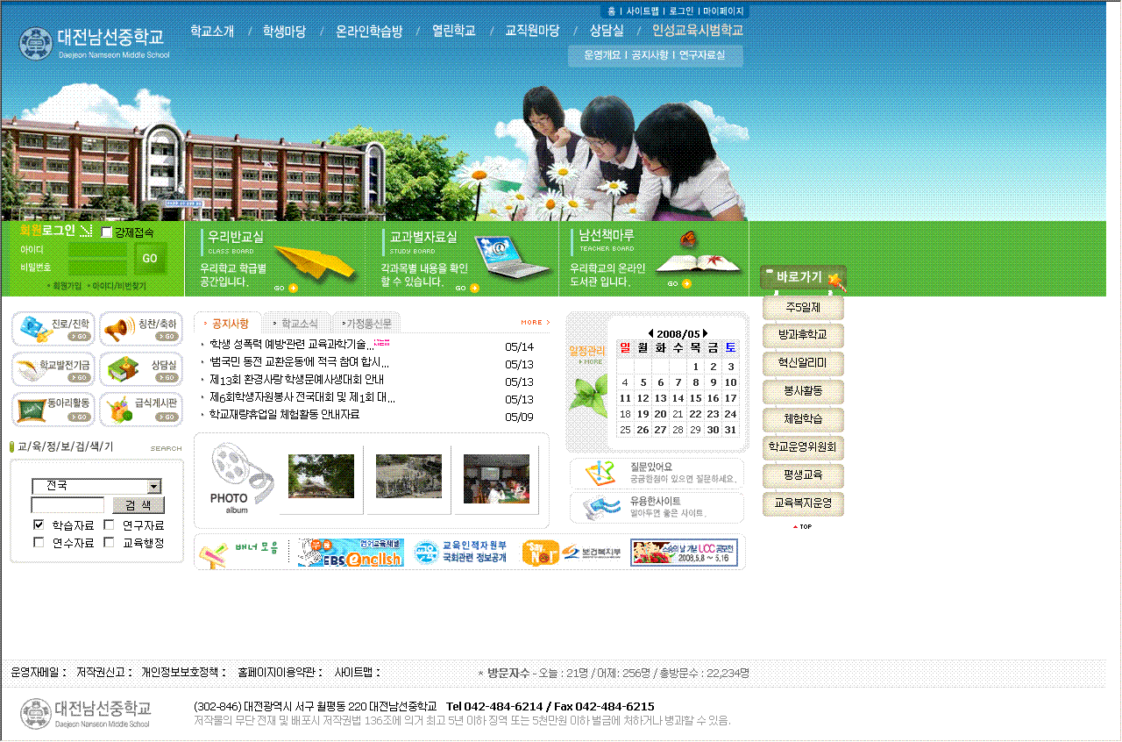Uncheck the 학습자료 checkbox

click(x=39, y=524)
